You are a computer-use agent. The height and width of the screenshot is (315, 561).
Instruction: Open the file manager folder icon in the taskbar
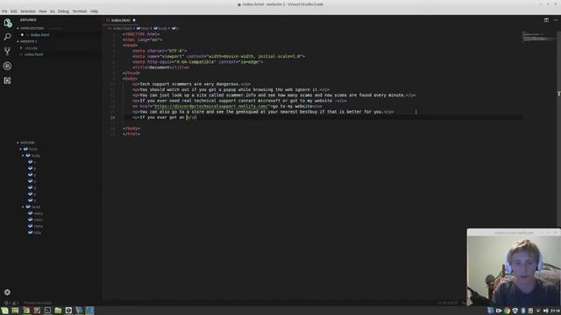[58, 311]
